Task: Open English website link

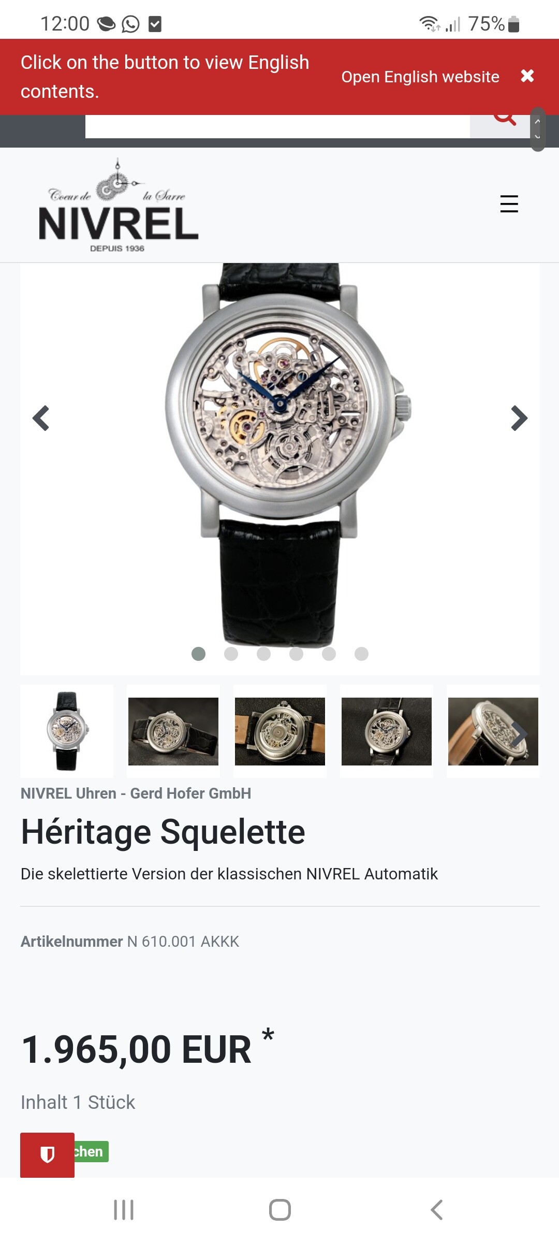Action: click(x=420, y=77)
